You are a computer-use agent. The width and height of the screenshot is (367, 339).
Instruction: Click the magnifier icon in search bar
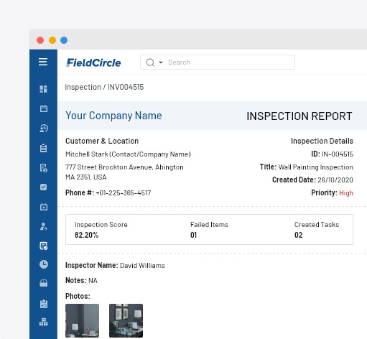pos(150,62)
